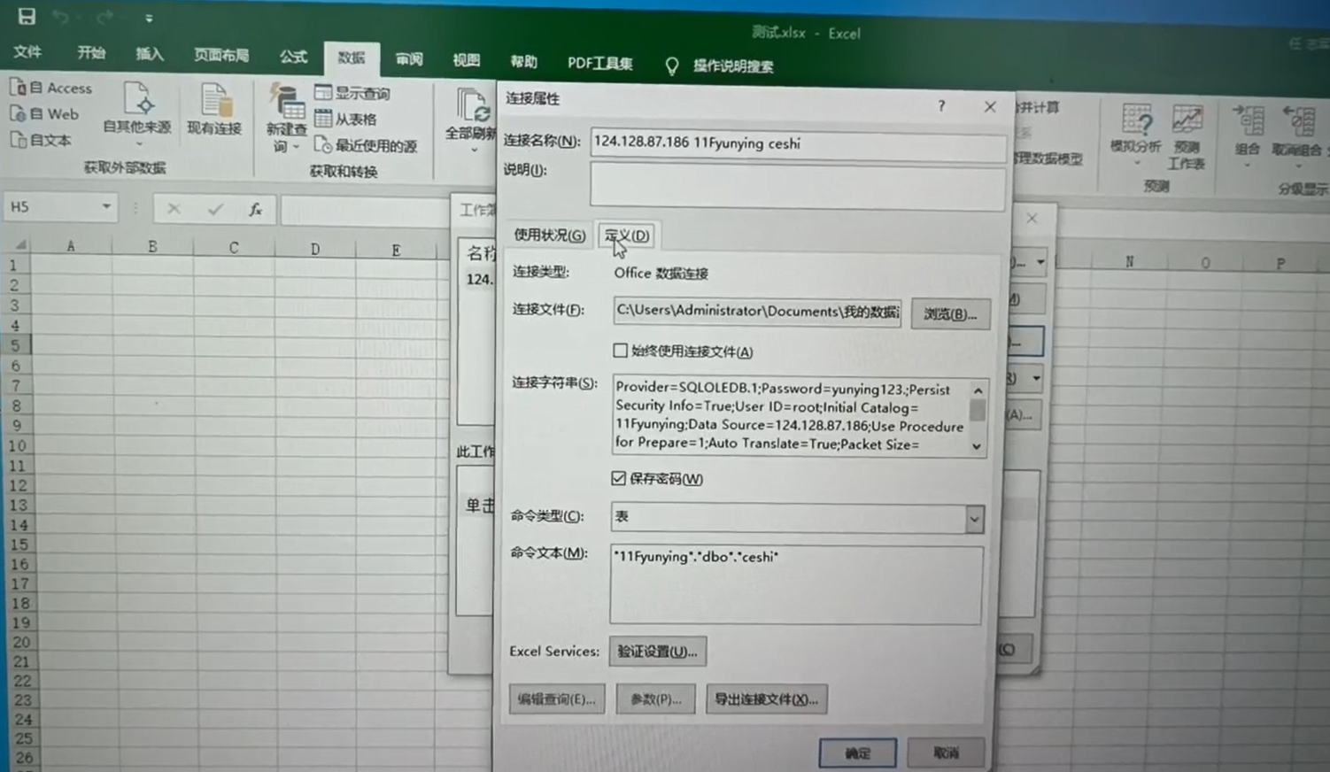The width and height of the screenshot is (1330, 772).
Task: Click 显示查询 show queries
Action: (x=352, y=93)
